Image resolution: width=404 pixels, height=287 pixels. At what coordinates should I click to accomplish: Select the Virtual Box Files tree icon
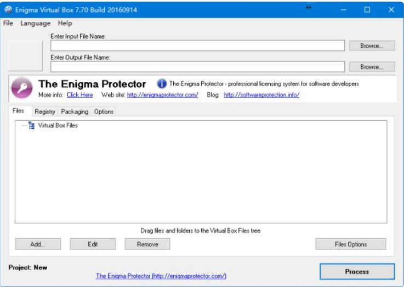[x=31, y=125]
